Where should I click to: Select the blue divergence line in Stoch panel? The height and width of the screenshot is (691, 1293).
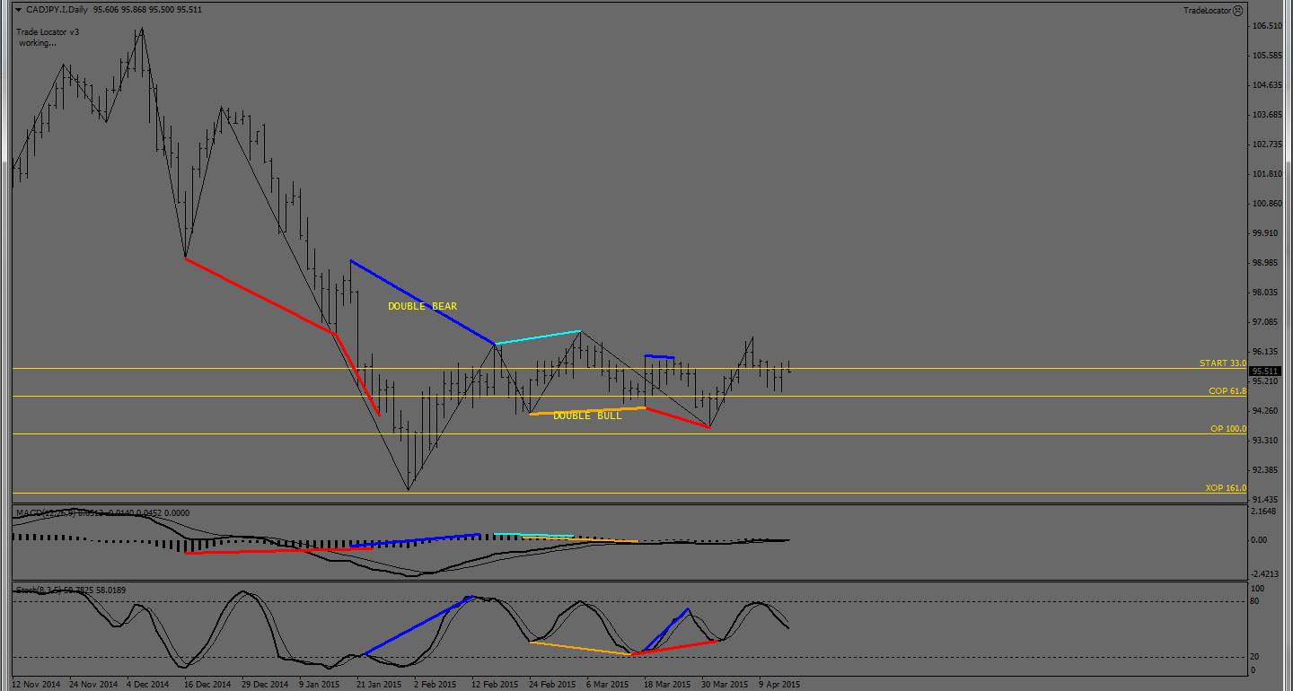coord(418,625)
